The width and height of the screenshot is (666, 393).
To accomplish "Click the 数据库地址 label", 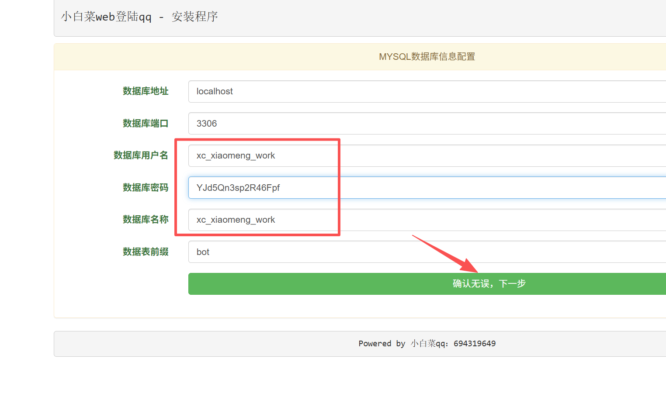I will (x=146, y=91).
